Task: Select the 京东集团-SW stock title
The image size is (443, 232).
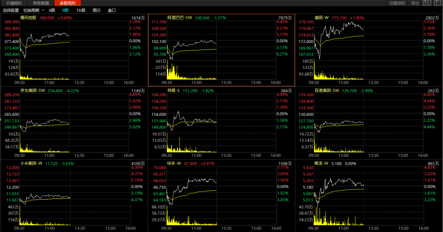Action: coord(32,91)
